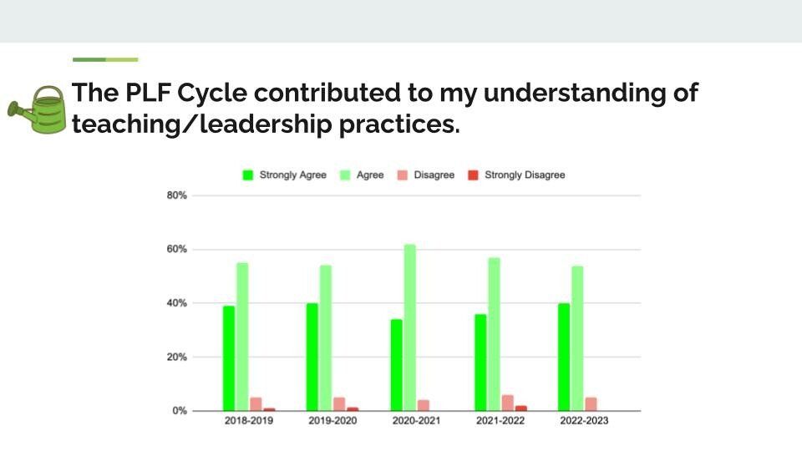Click the Strongly Disagree legend swatch
The width and height of the screenshot is (802, 451).
click(x=473, y=175)
